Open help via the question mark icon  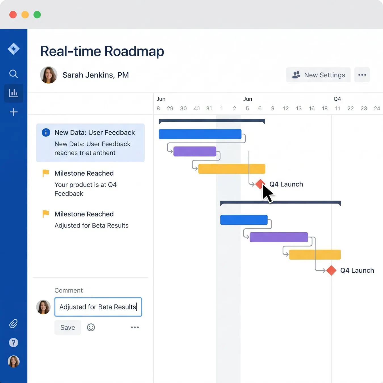click(x=14, y=342)
